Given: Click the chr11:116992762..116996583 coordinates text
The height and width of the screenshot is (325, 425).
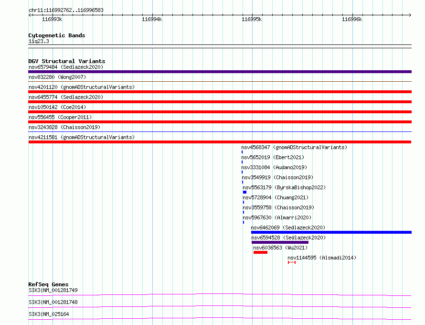Looking at the screenshot, I should tap(66, 11).
